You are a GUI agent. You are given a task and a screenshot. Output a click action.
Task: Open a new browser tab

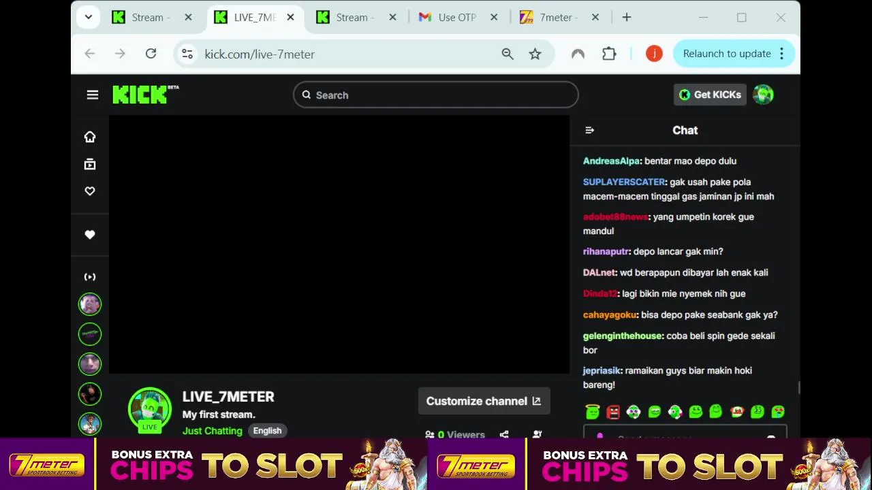click(x=627, y=18)
